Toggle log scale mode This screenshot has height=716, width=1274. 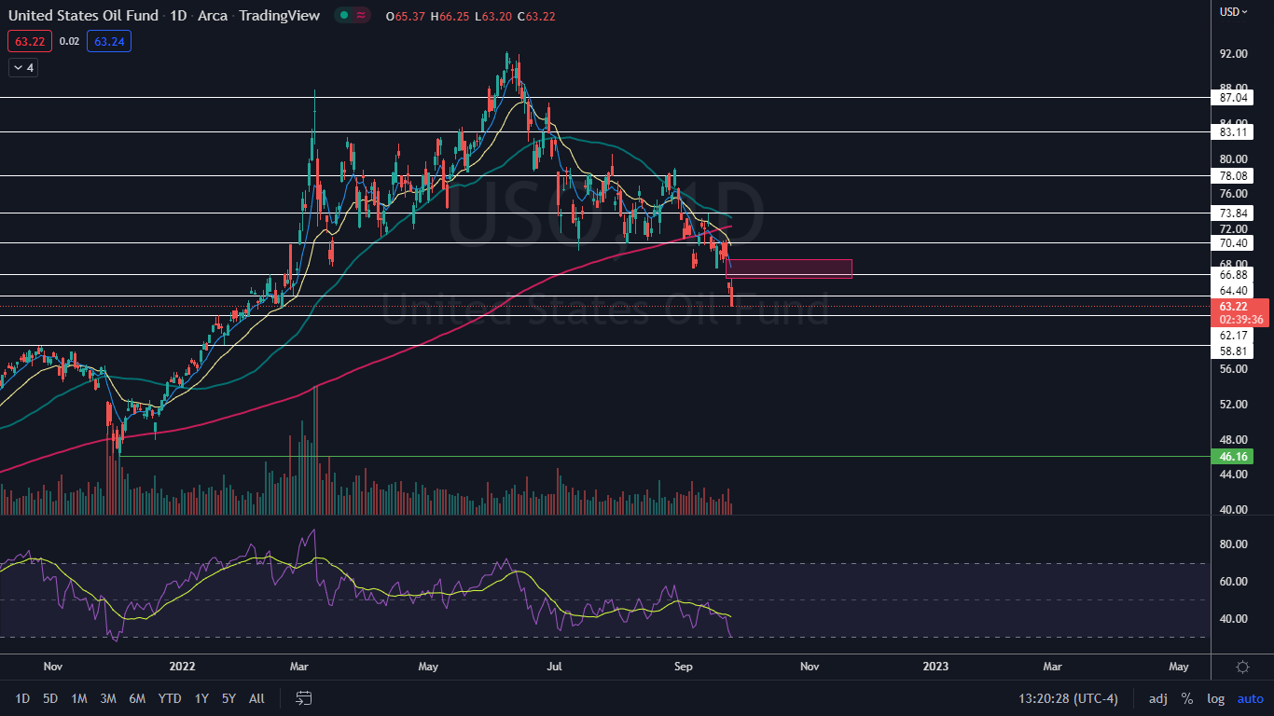pos(1216,698)
